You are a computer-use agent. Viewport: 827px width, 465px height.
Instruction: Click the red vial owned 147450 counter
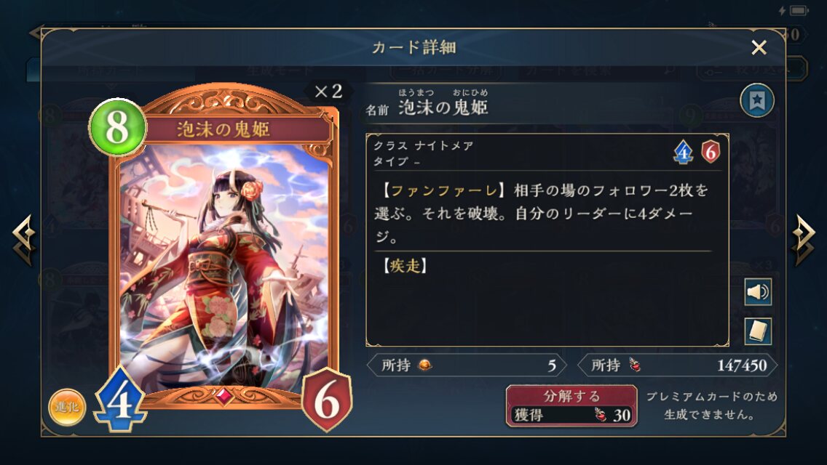click(x=677, y=365)
